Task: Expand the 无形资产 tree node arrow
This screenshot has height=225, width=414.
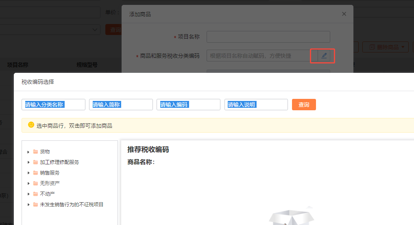Action: 28,183
